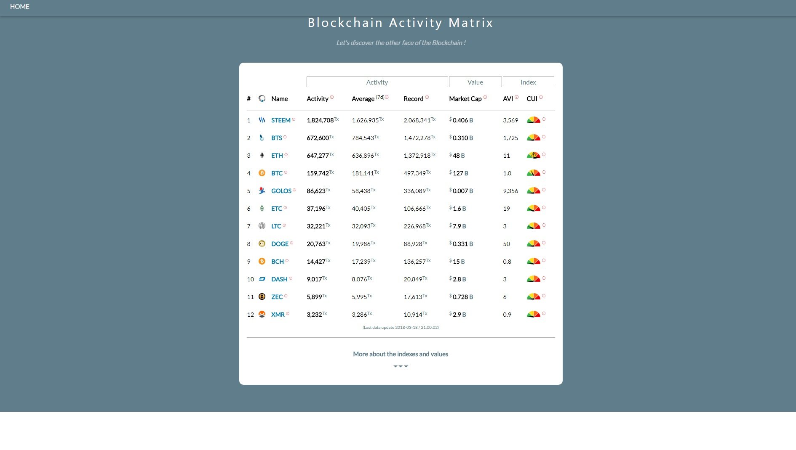
Task: Click the CUI gauge icon for ETC
Action: pyautogui.click(x=534, y=208)
